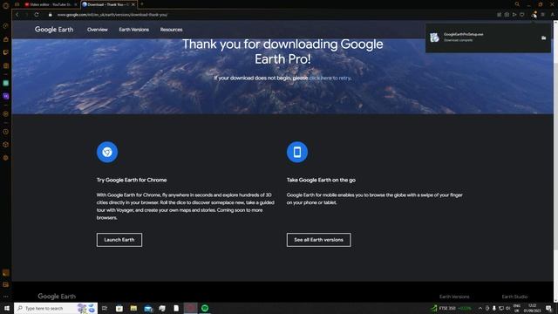This screenshot has width=558, height=314.
Task: Open the Resources nav item
Action: pos(171,30)
